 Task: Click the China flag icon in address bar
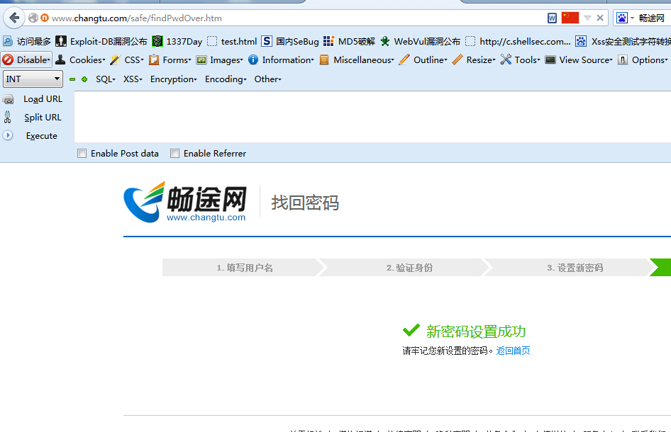coord(570,18)
